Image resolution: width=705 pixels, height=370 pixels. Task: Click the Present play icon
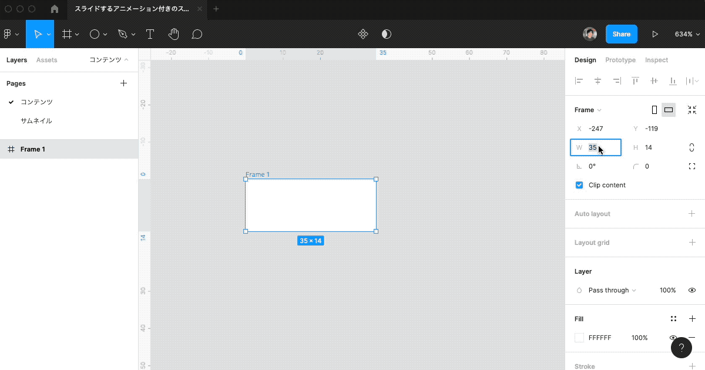655,34
